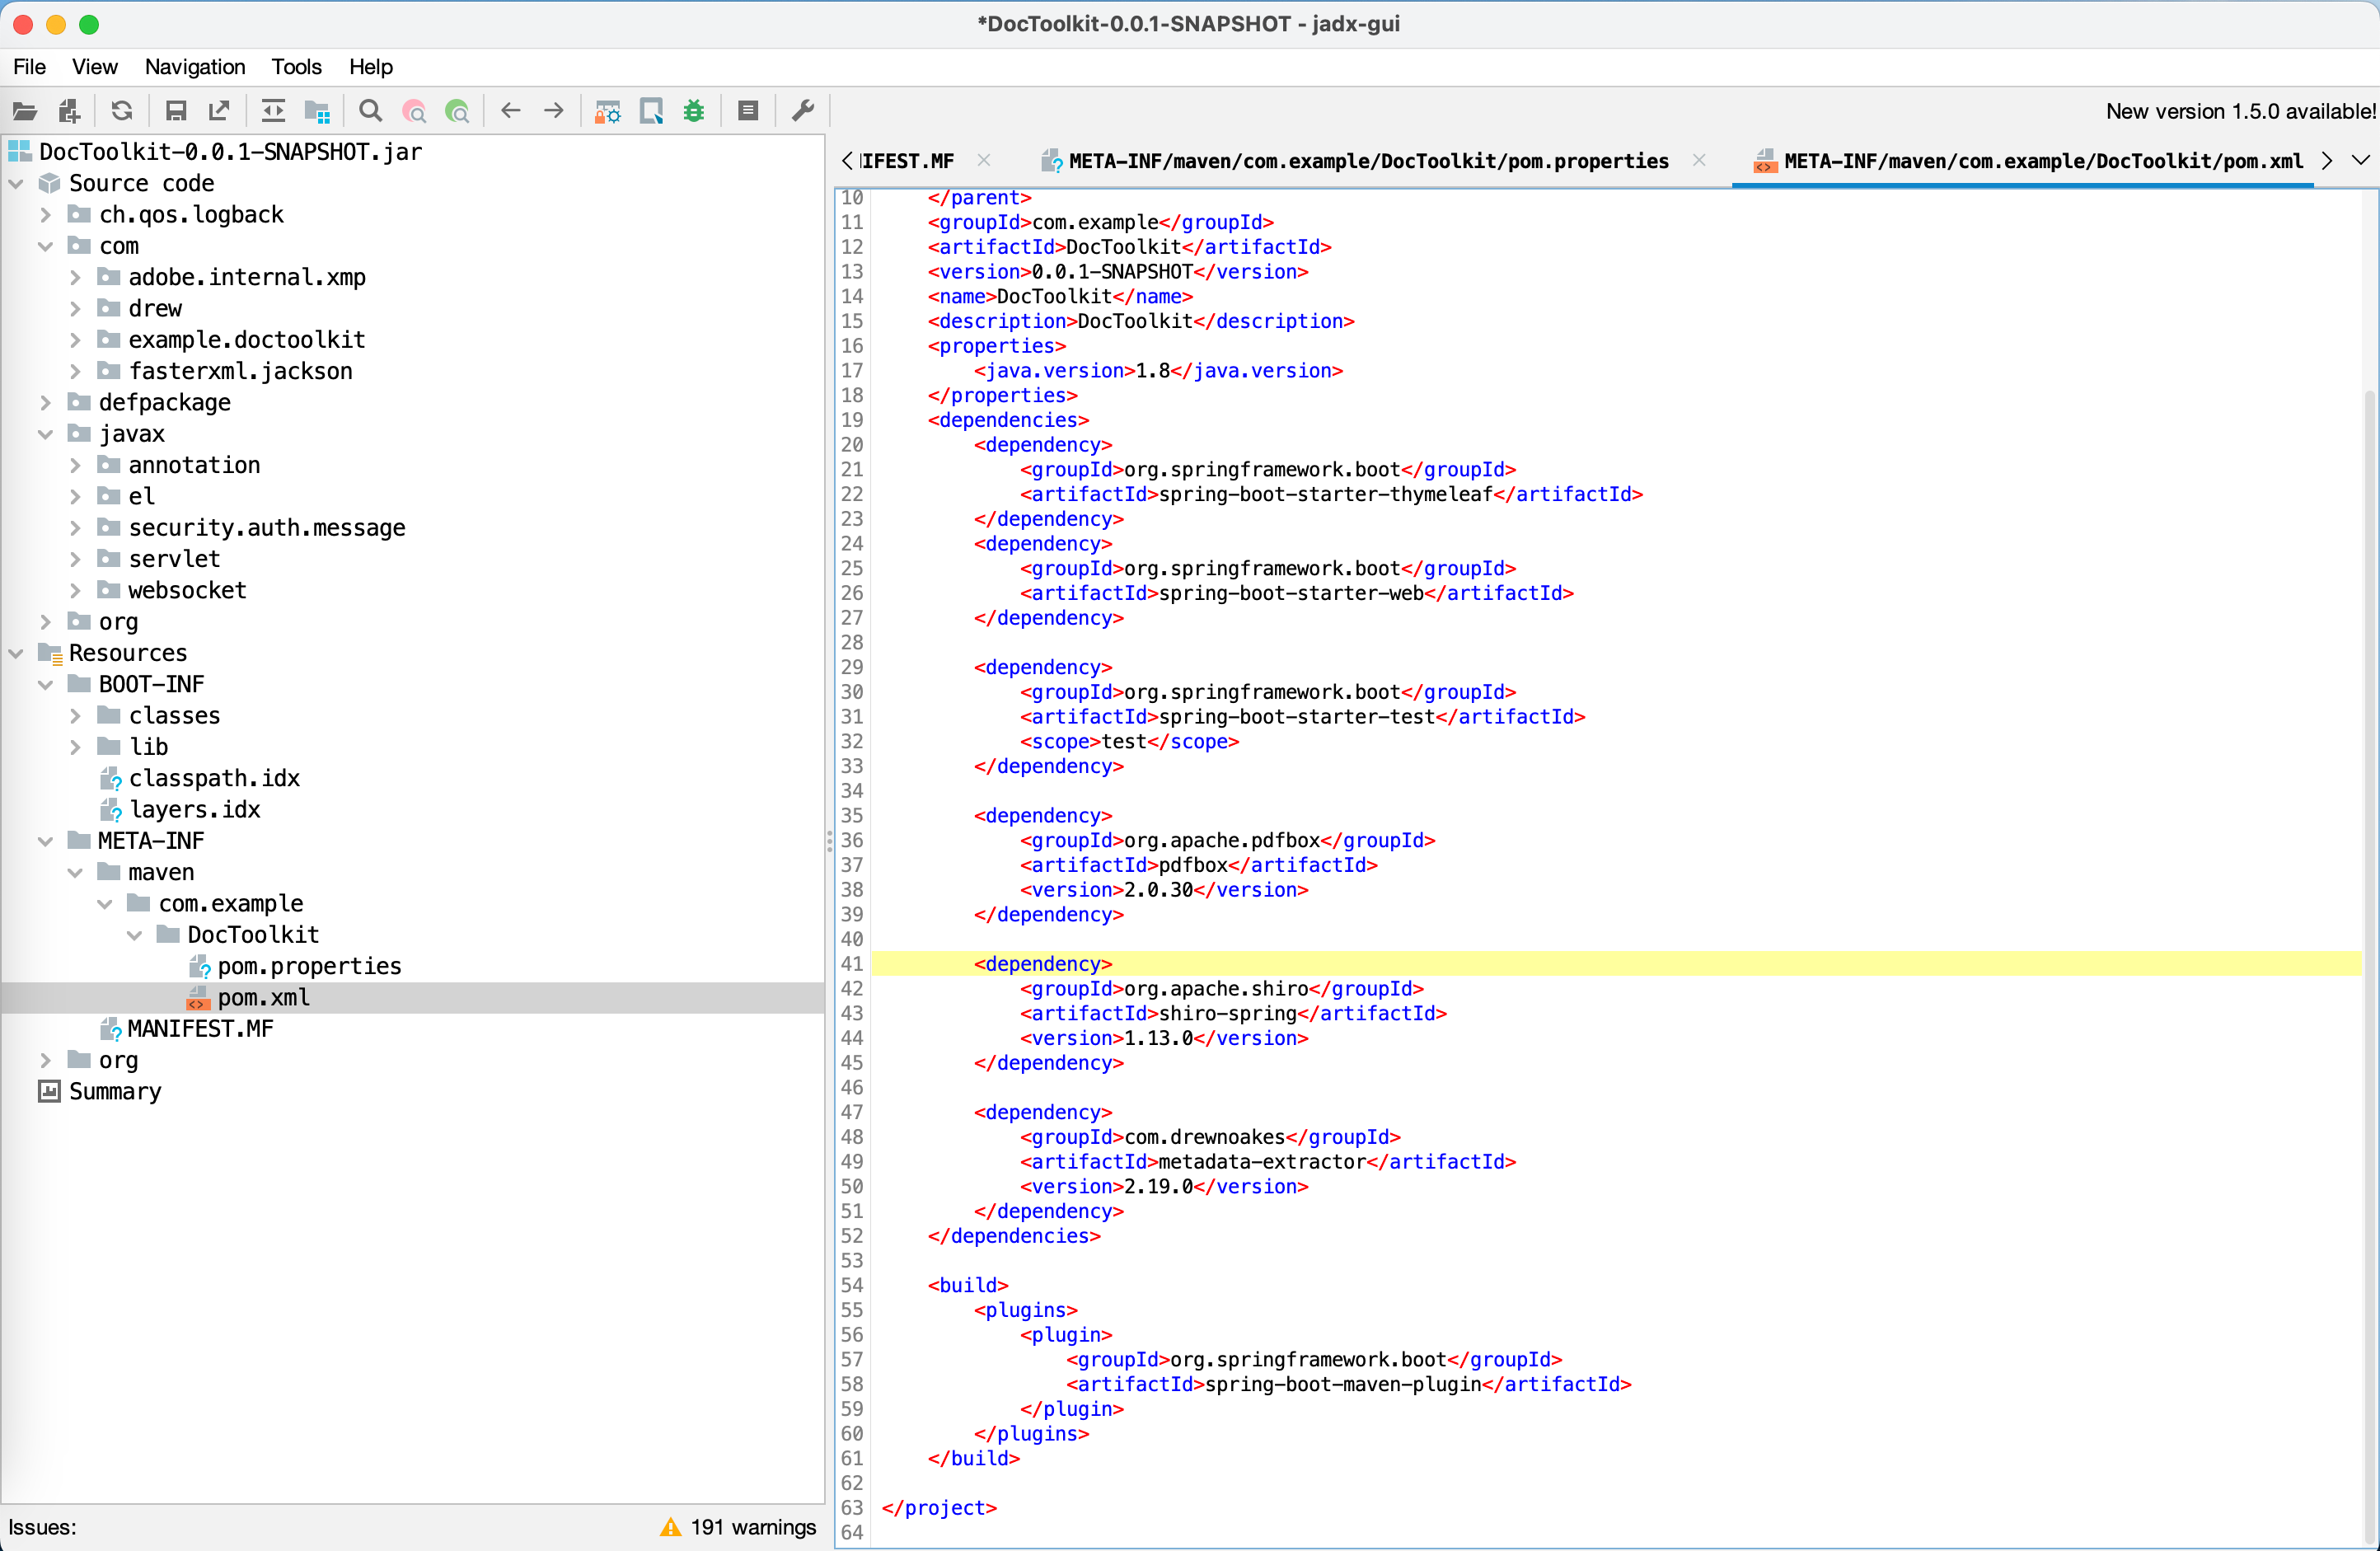Select layers.idx file
This screenshot has height=1551, width=2380.
pos(195,810)
